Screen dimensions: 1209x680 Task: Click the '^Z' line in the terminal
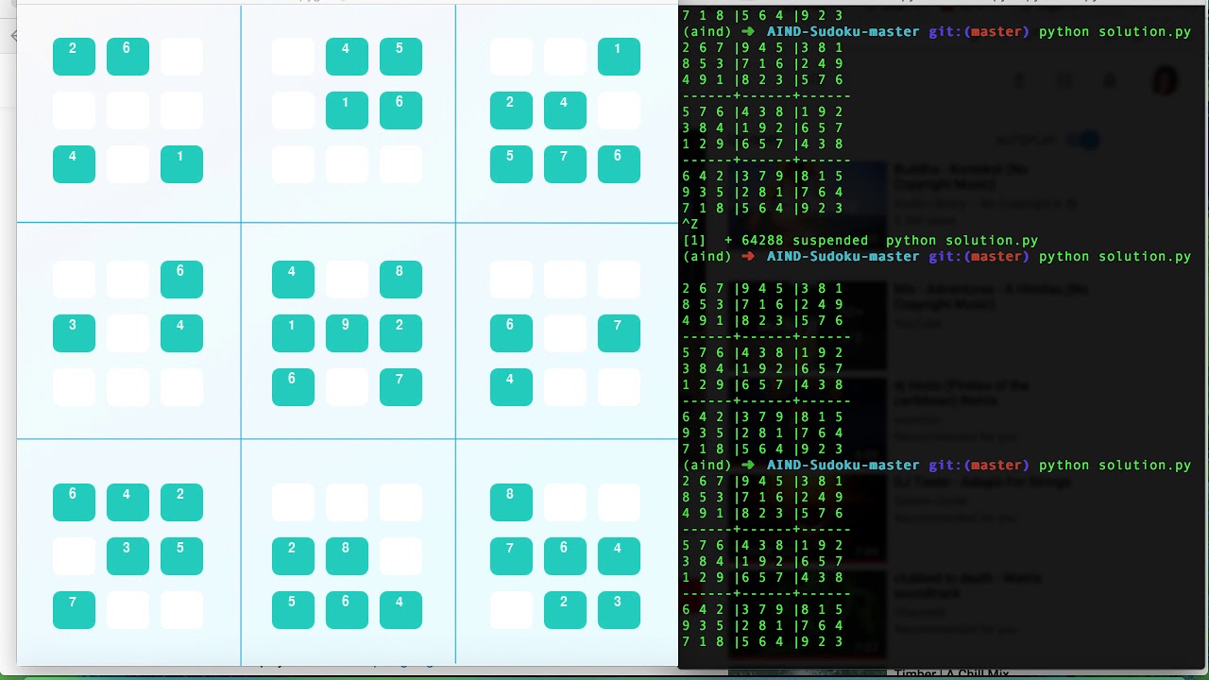click(690, 224)
